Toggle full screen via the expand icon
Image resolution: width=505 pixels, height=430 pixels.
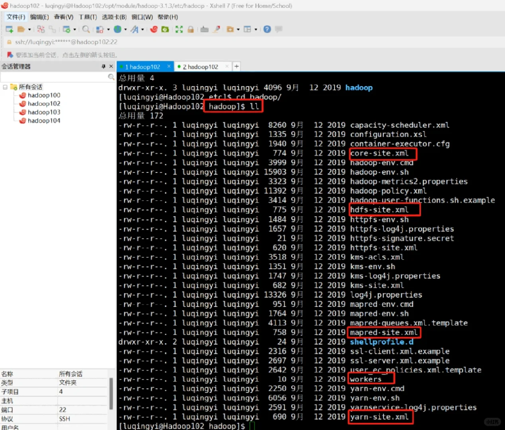coord(178,29)
